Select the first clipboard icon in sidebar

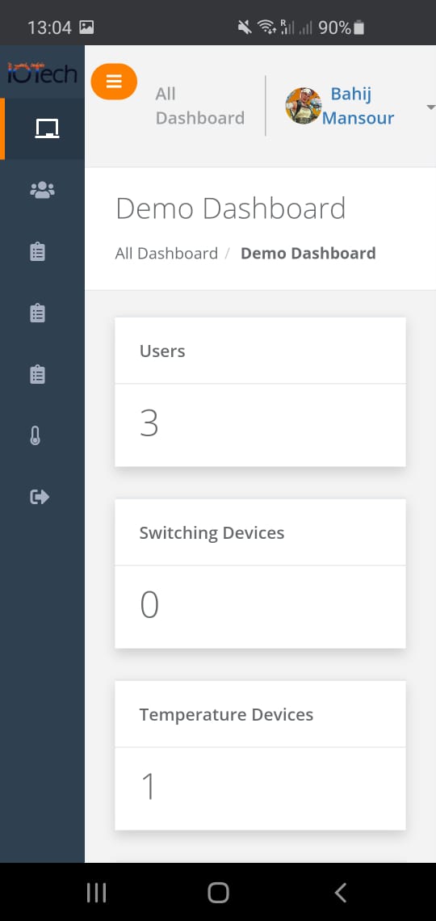(x=38, y=251)
